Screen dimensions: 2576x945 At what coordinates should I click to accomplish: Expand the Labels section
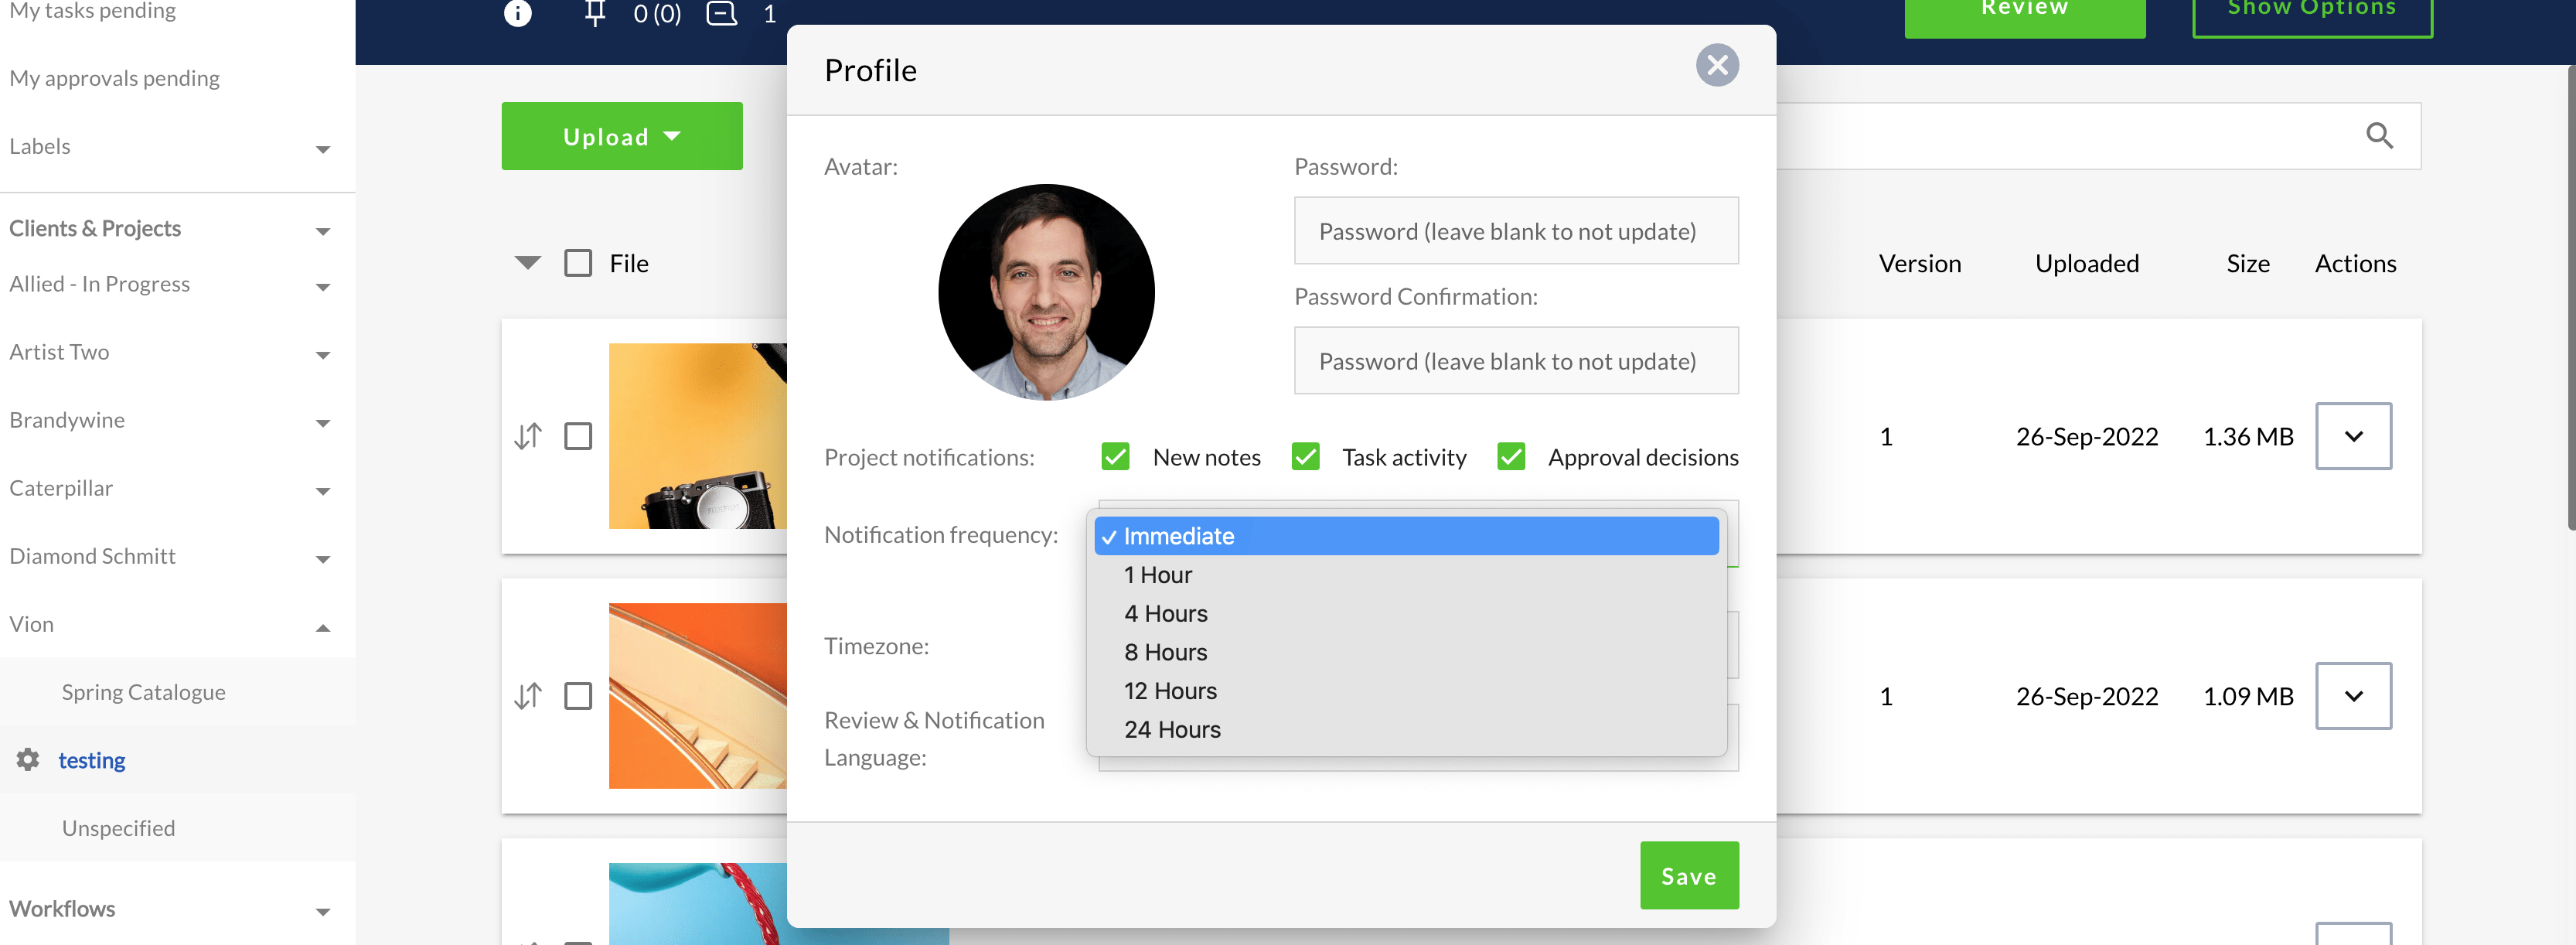[x=322, y=149]
